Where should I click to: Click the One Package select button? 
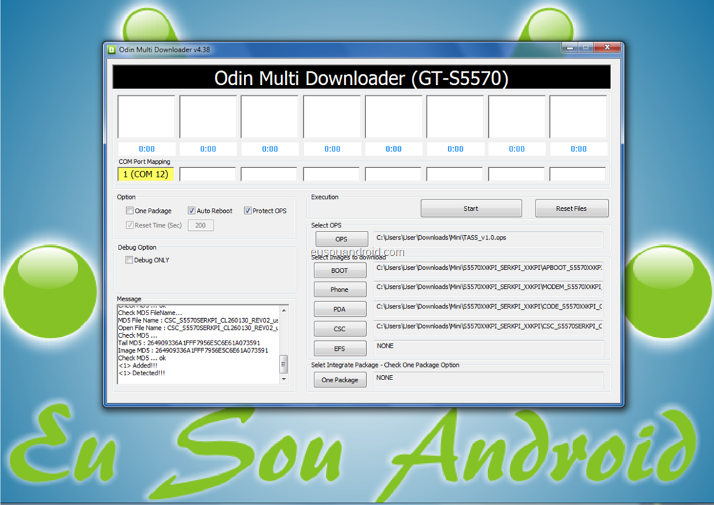click(340, 379)
